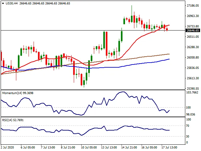The image size is (201, 151).
Task: Click price axis value 26058.80
Action: point(193,58)
